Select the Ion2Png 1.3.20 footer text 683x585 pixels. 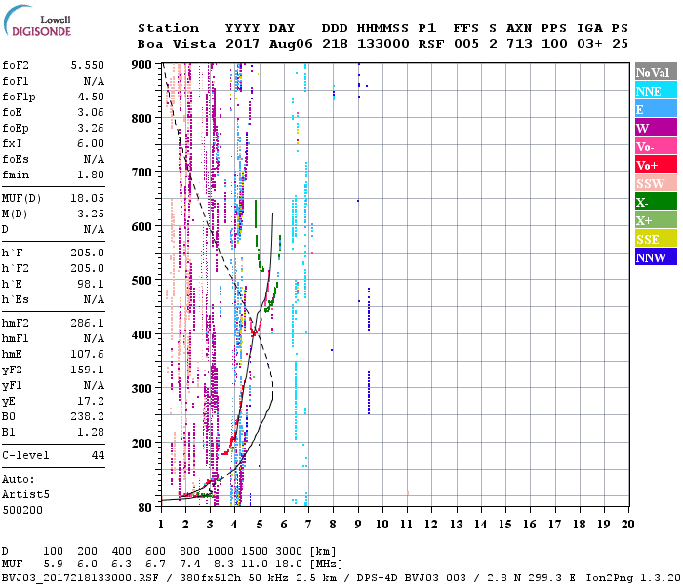click(x=633, y=578)
